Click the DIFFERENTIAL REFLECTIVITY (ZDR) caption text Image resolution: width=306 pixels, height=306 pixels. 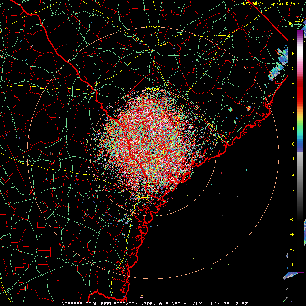coord(108,304)
